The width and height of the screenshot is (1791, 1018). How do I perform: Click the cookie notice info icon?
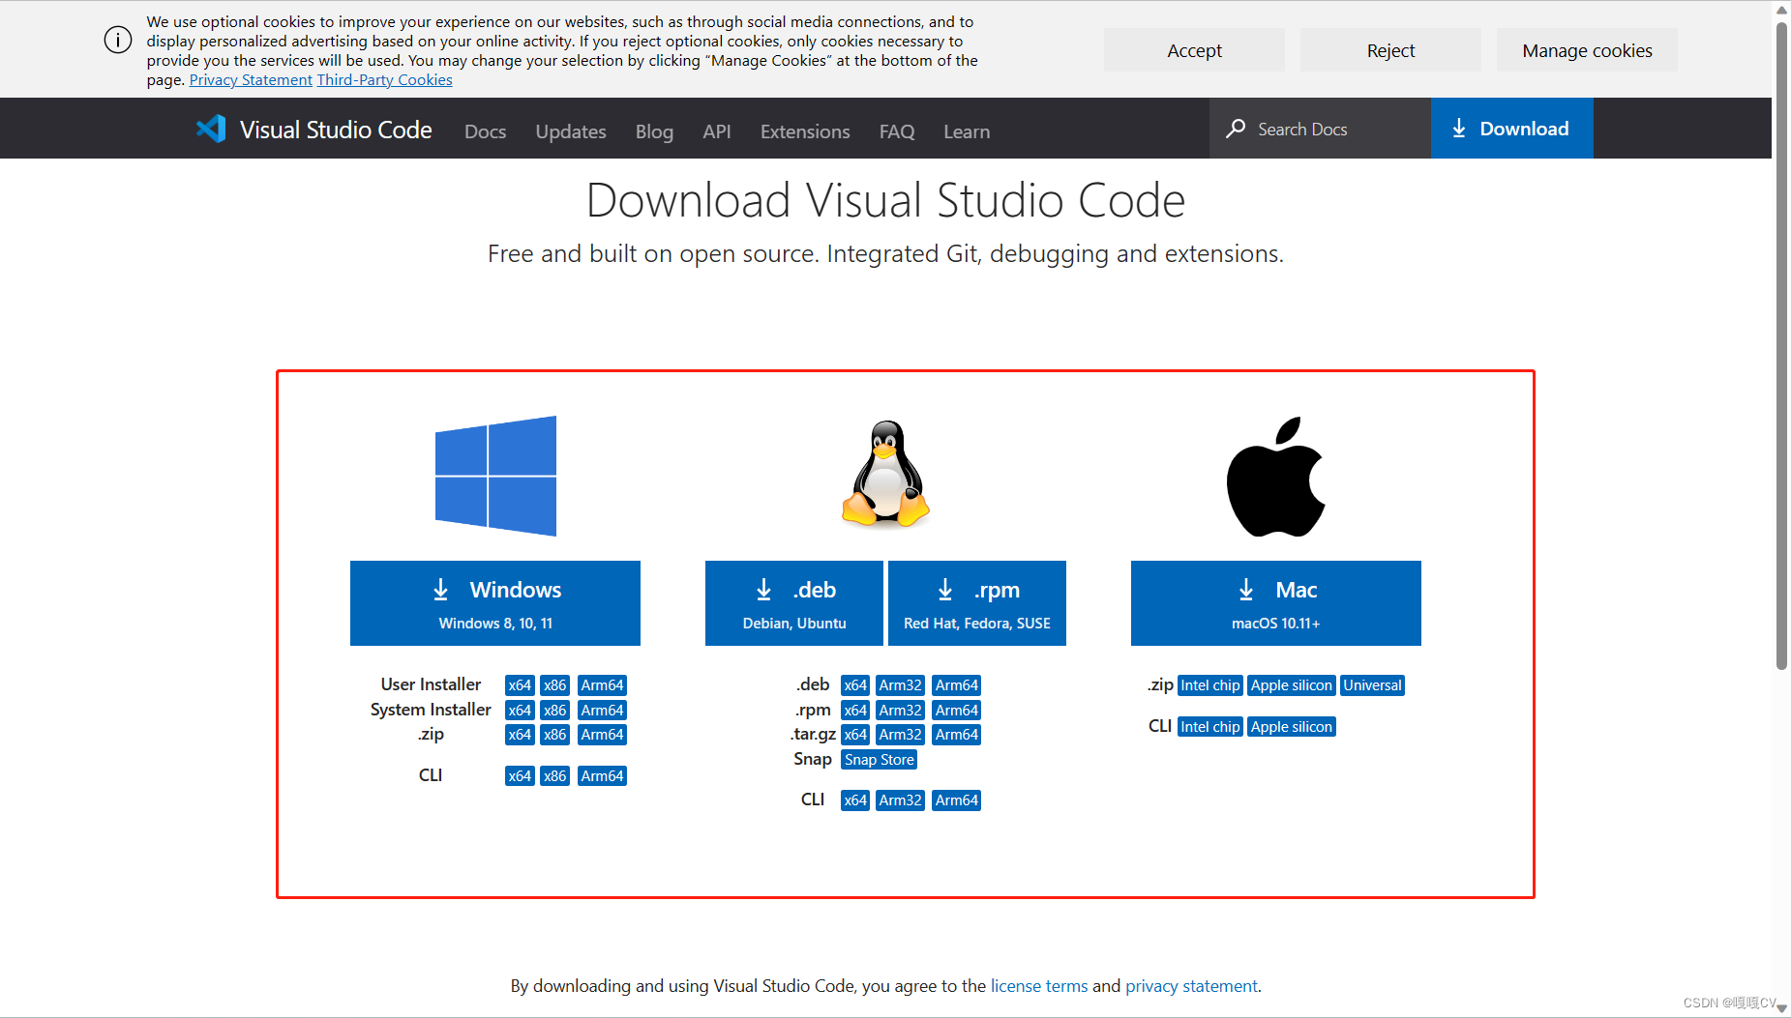118,40
